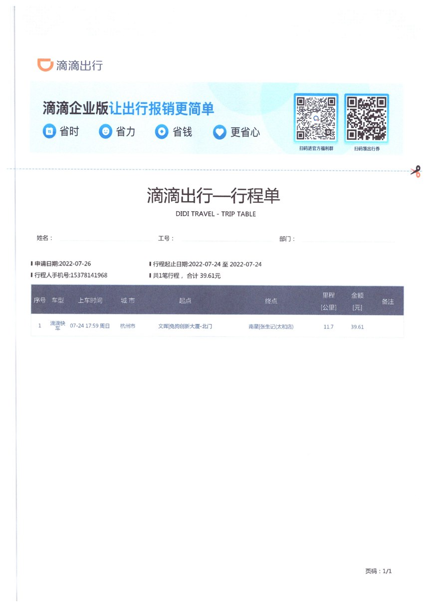Viewport: 429px width, 607px height.
Task: Click the 省时 clock icon
Action: [49, 132]
